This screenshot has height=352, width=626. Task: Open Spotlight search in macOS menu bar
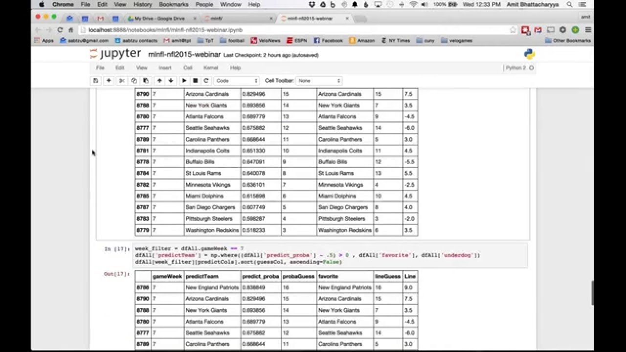(570, 4)
